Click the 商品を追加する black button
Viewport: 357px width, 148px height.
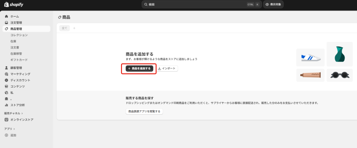(x=139, y=69)
